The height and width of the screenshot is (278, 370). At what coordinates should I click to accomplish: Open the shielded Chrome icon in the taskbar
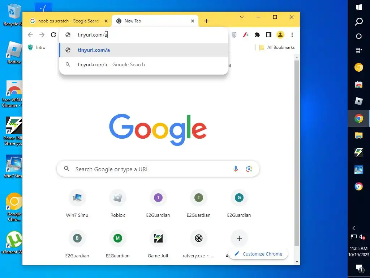pos(359,186)
